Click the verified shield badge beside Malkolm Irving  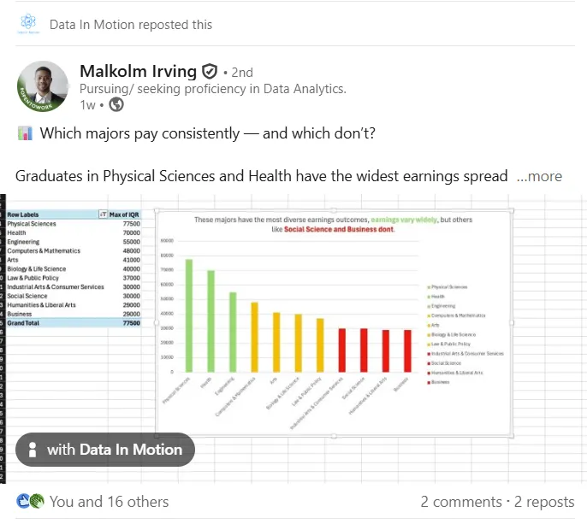[210, 72]
